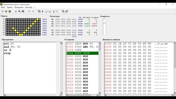176x99 pixels.
Task: Minimize the application window
Action: pos(160,4)
